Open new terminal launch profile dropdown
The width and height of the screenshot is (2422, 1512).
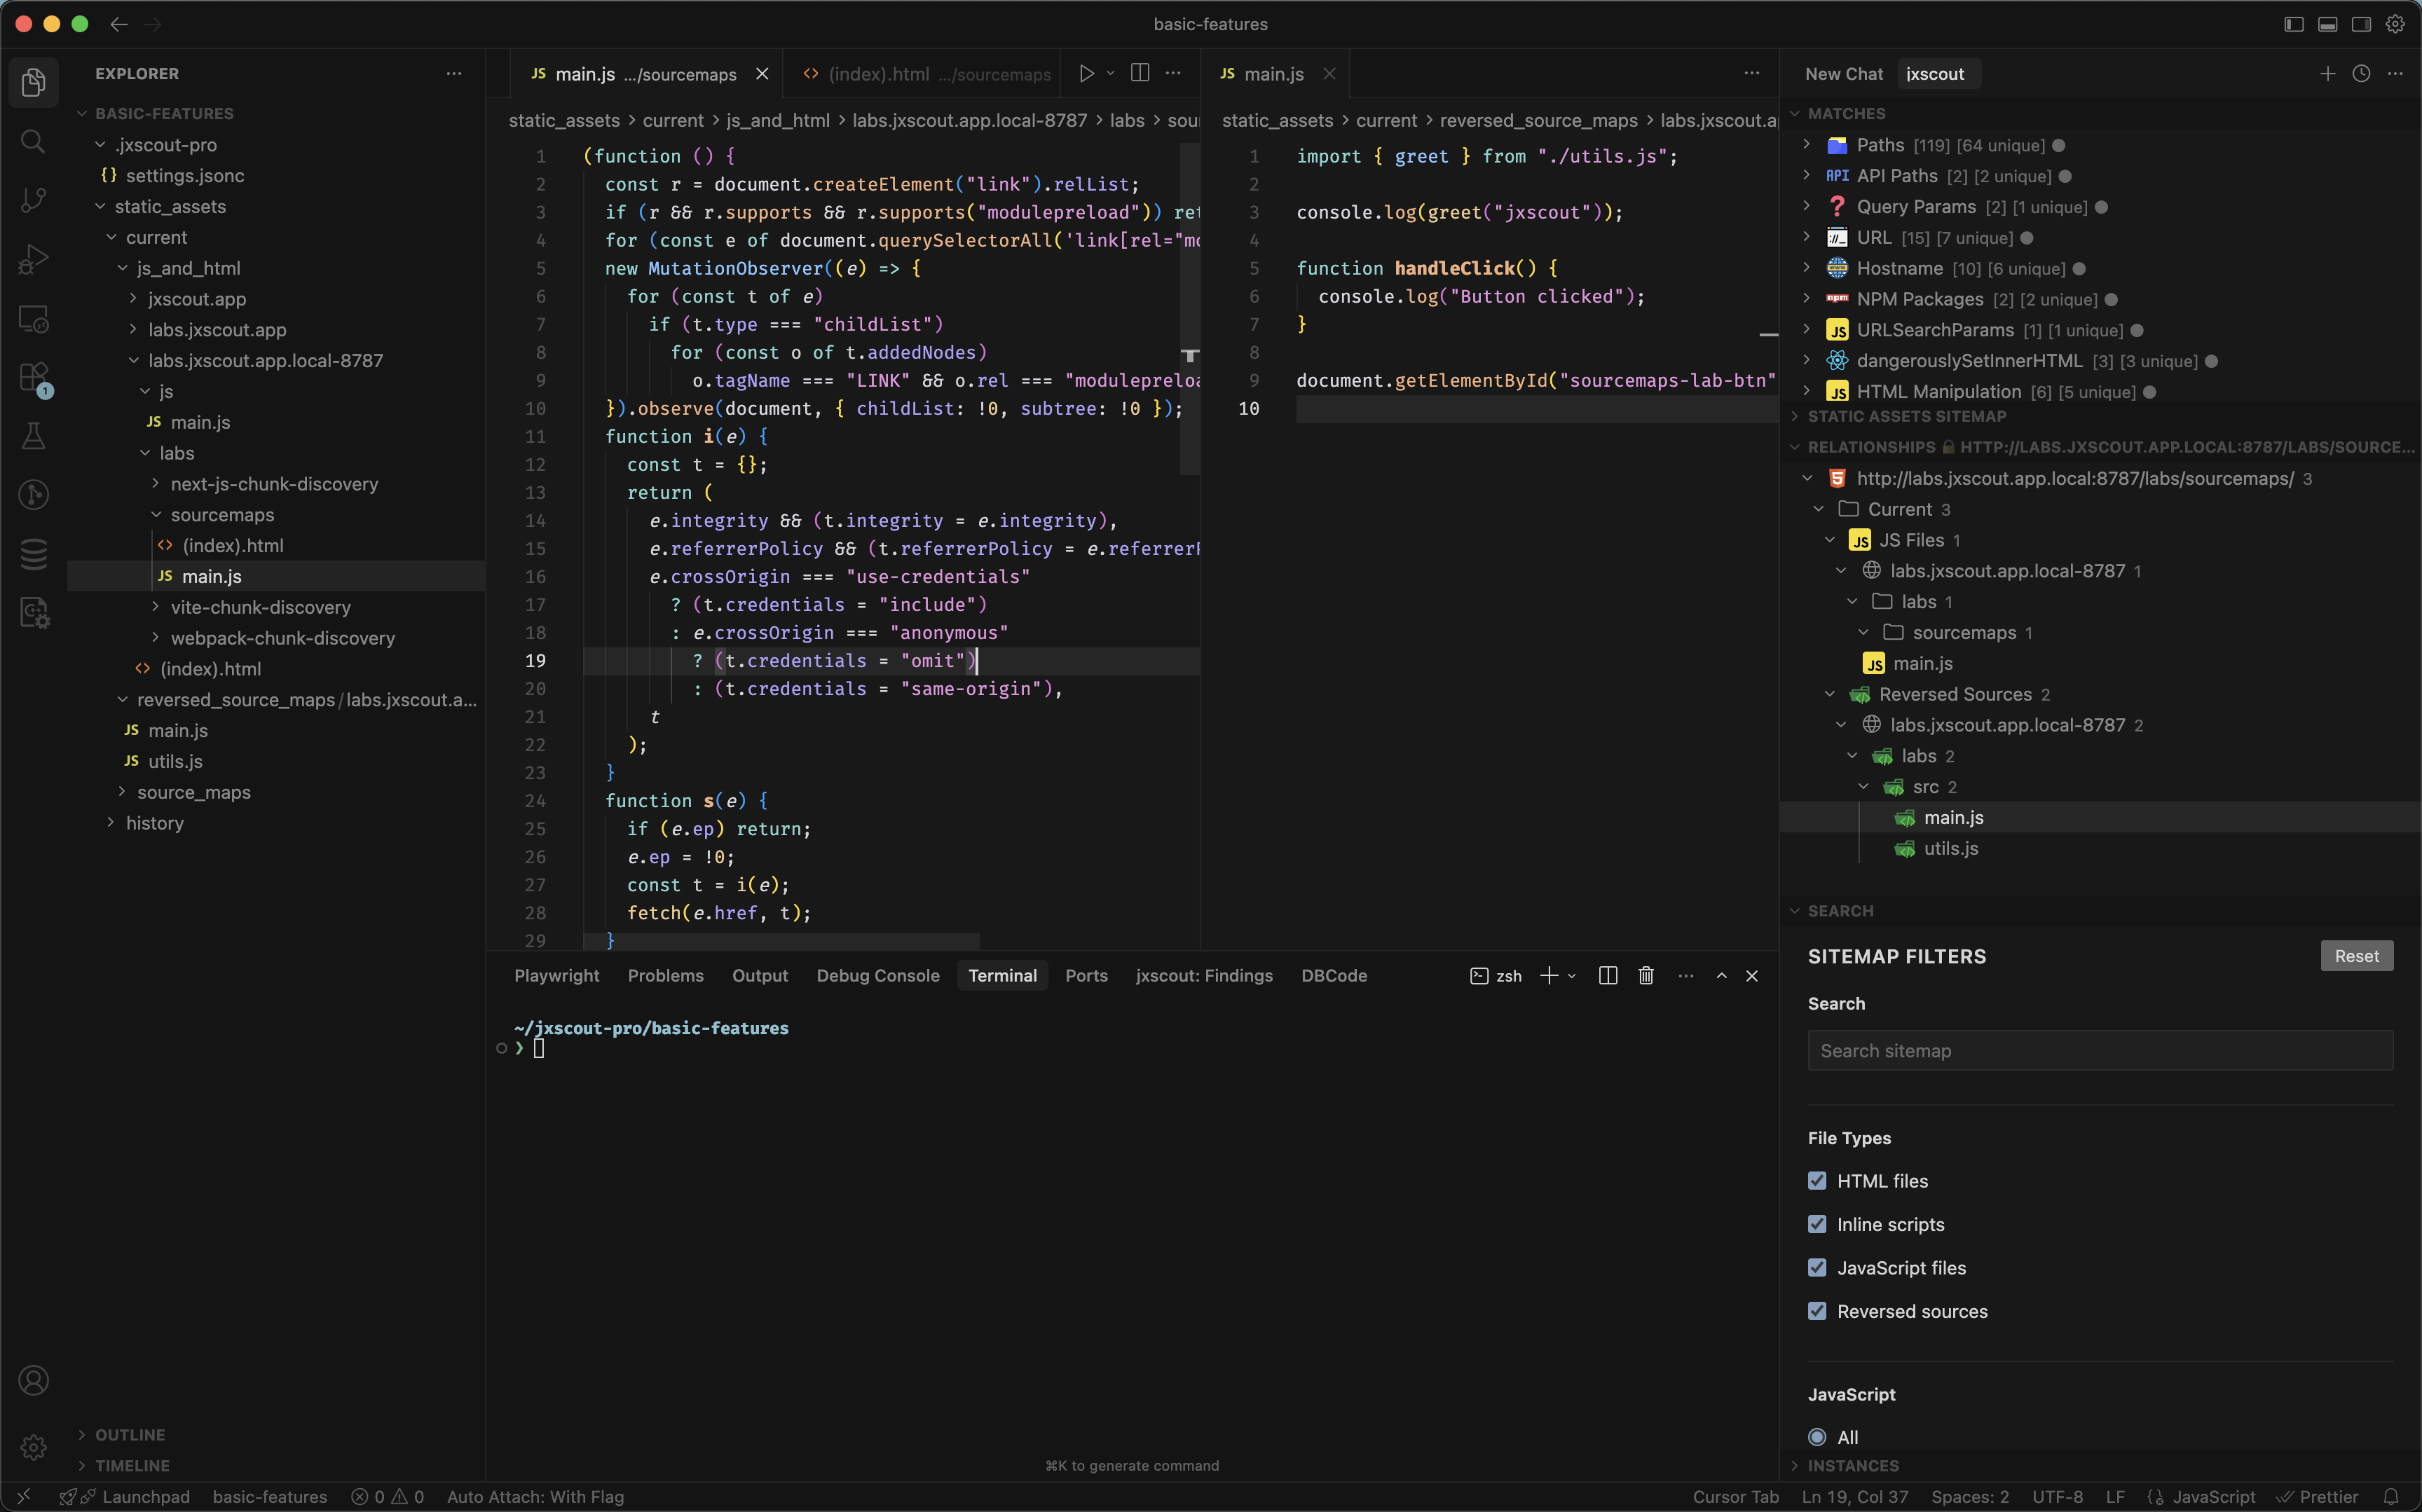click(x=1572, y=976)
